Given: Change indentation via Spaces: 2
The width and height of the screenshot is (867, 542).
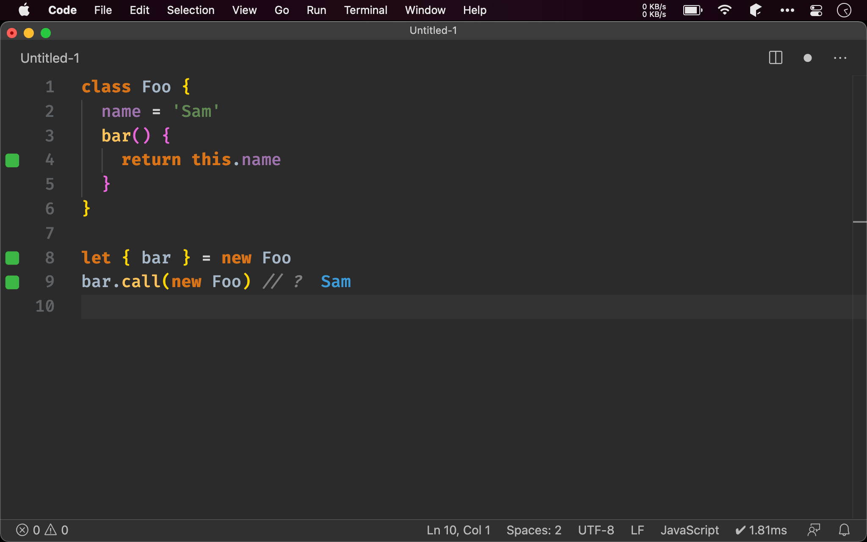Looking at the screenshot, I should [x=533, y=530].
